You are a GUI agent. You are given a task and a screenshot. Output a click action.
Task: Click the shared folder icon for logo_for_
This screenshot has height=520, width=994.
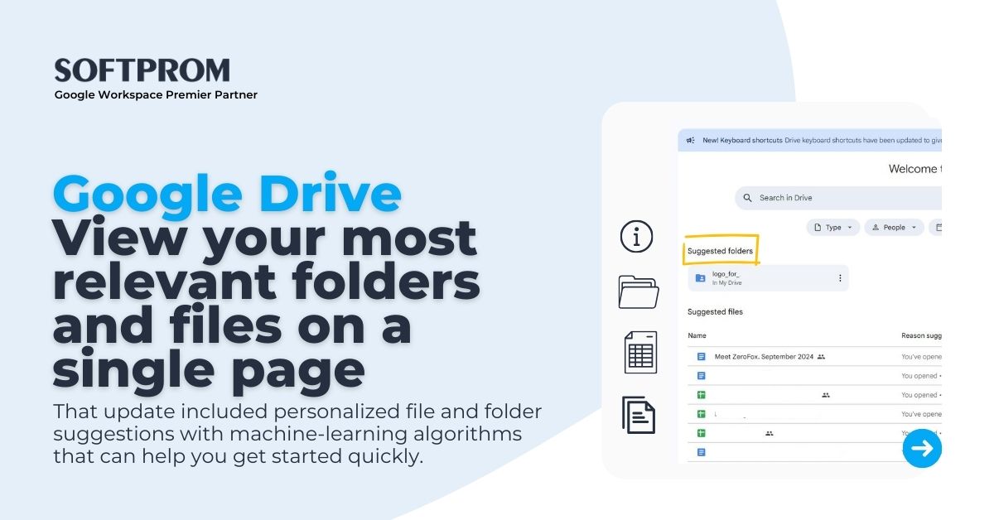coord(700,278)
